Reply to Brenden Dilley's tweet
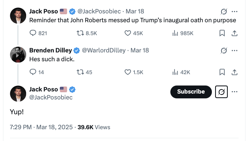Image resolution: width=248 pixels, height=141 pixels. tap(33, 72)
